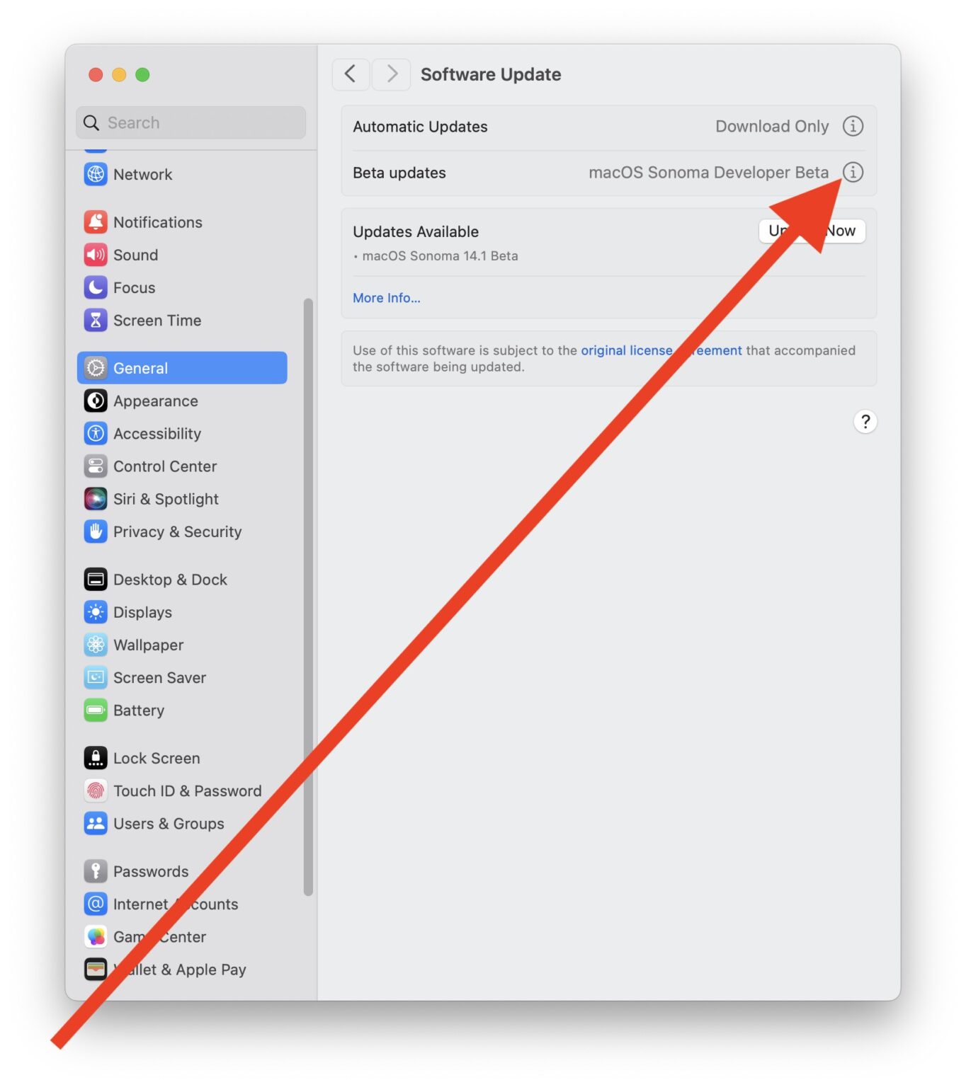
Task: Click the Updates Available heading
Action: [x=416, y=231]
